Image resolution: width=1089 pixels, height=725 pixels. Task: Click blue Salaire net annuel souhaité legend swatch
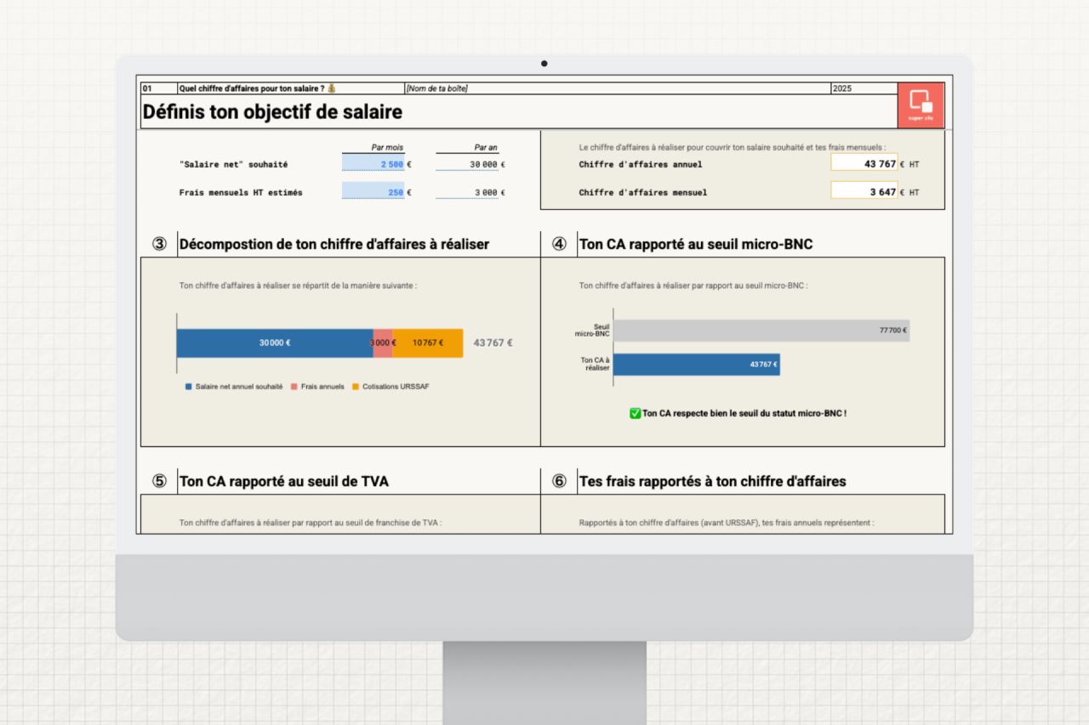188,387
